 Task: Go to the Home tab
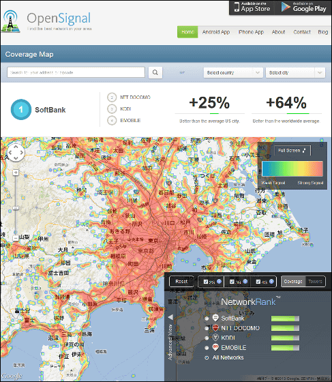pos(187,32)
